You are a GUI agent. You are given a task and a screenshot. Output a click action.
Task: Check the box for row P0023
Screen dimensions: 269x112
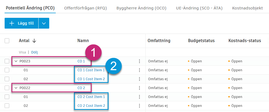click(7, 61)
